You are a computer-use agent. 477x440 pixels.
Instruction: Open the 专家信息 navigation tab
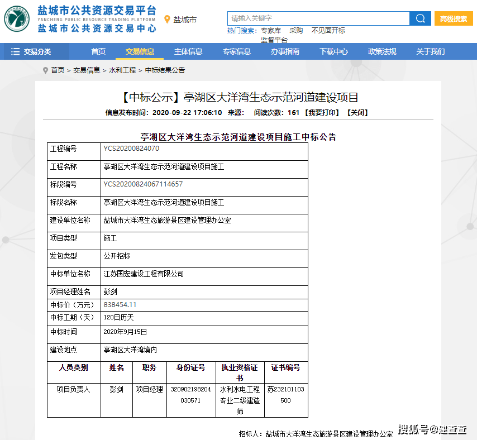(236, 51)
